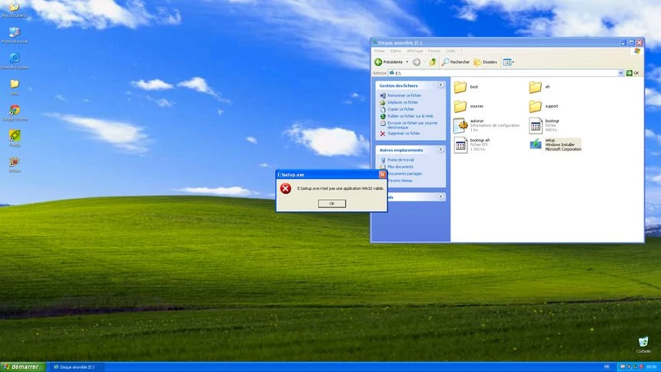Open the démarrer start menu
Viewport: 661px width, 372px height.
23,367
